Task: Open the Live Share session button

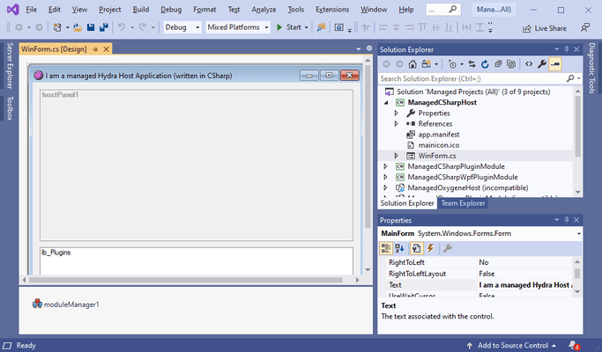Action: click(545, 28)
